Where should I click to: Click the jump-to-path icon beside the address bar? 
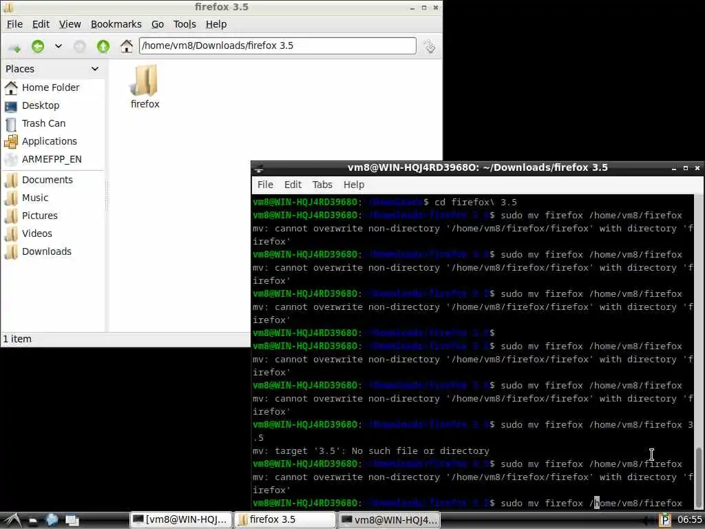pyautogui.click(x=430, y=46)
